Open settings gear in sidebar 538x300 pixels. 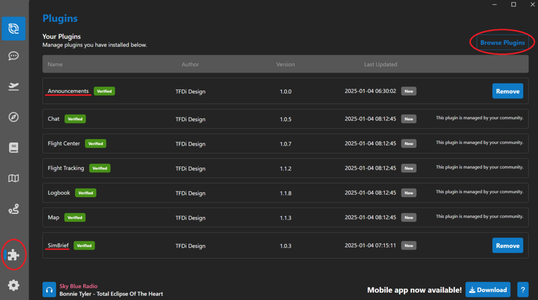13,285
